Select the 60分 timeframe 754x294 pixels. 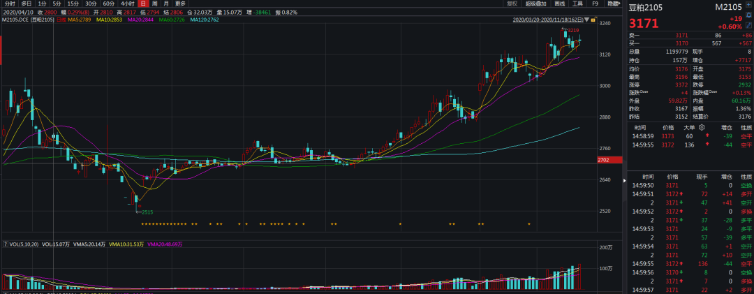tap(109, 3)
